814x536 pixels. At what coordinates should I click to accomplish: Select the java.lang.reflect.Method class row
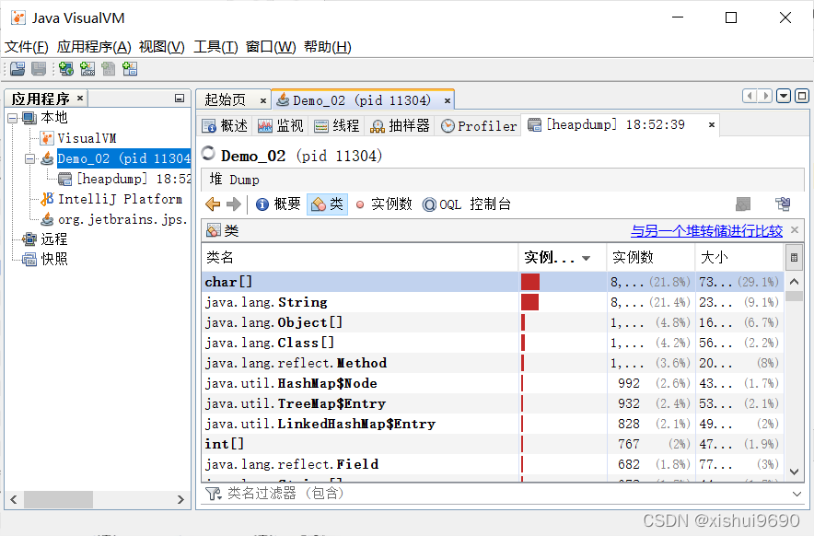tap(493, 363)
